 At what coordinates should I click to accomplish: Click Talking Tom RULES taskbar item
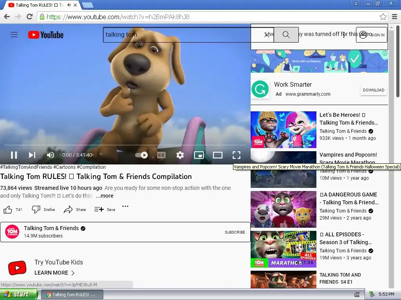pos(72,295)
